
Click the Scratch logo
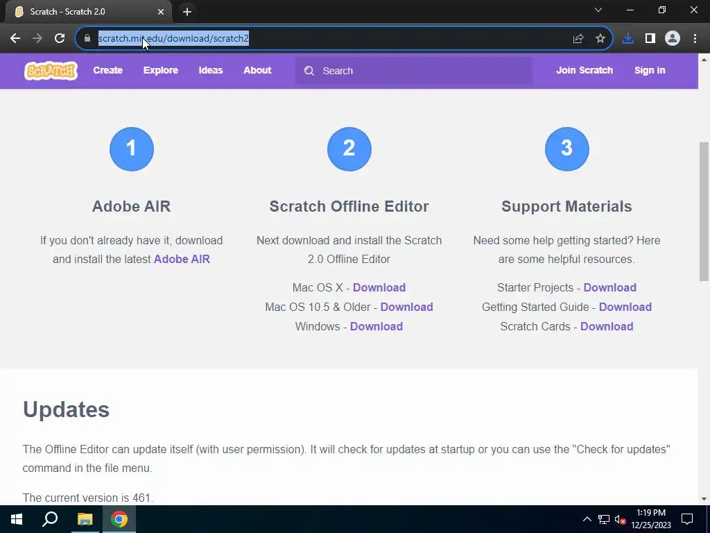(x=51, y=71)
